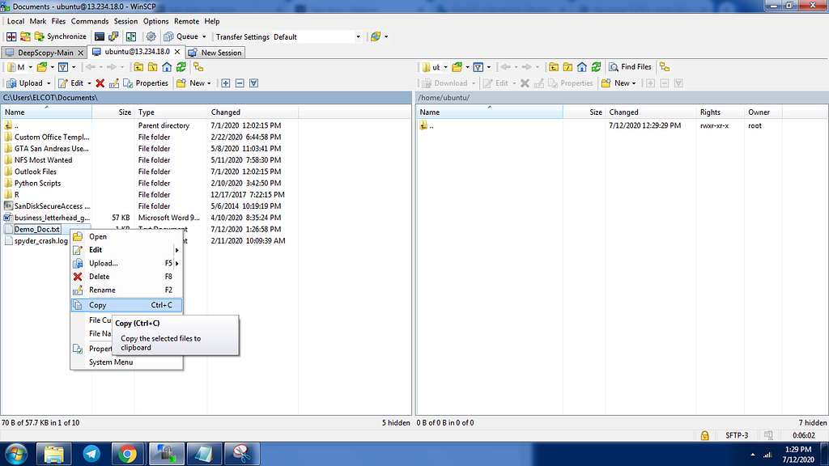Expand the local New dropdown arrow
829x466 pixels.
[x=209, y=83]
